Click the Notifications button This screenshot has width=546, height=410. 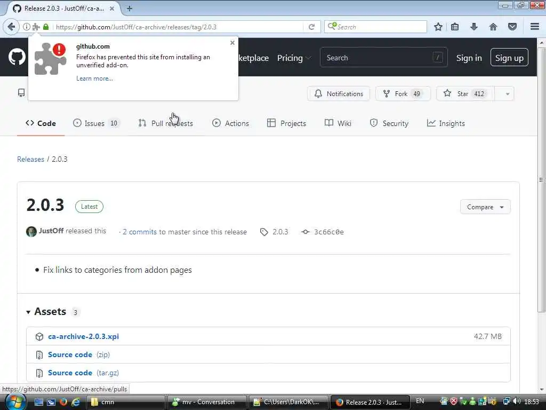click(x=339, y=94)
